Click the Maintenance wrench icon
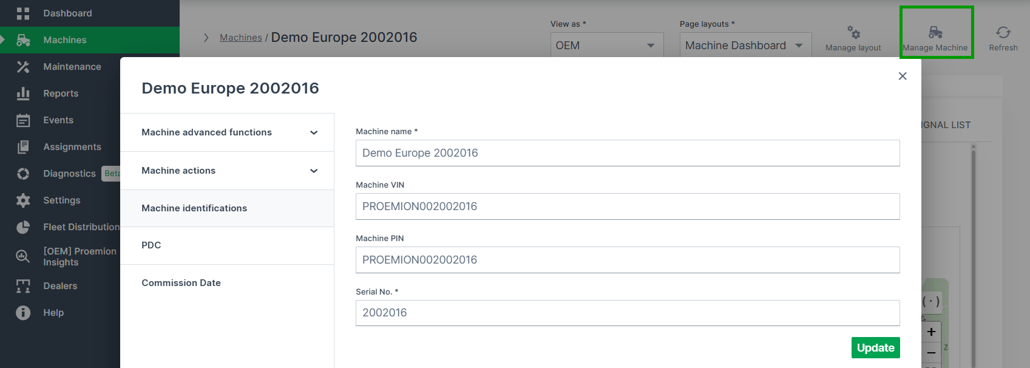1030x368 pixels. (23, 67)
